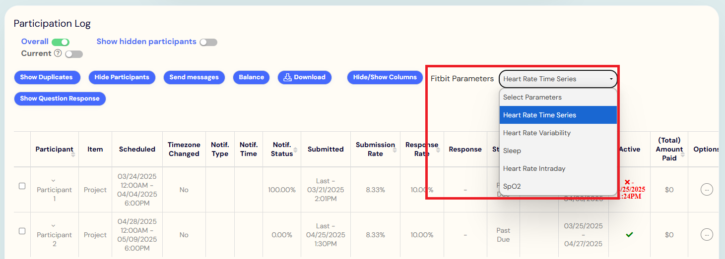Click the green checkmark for Participant 2
This screenshot has width=725, height=259.
(x=629, y=235)
